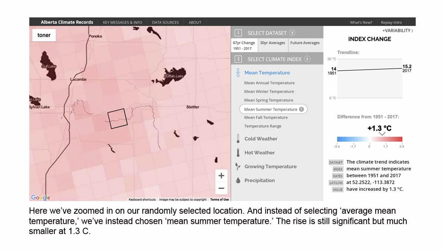Click help icon beside SELECT CLIMATE INDEX

(x=307, y=59)
